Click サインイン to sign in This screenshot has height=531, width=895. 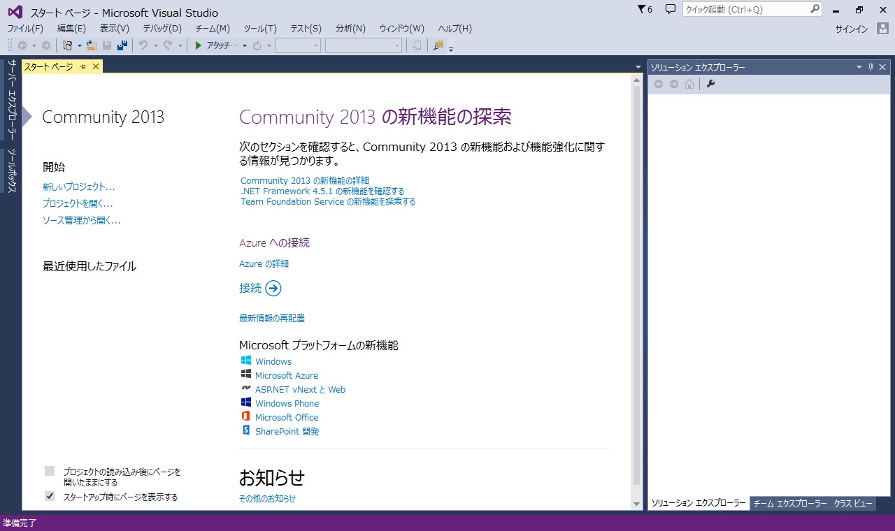[x=852, y=29]
